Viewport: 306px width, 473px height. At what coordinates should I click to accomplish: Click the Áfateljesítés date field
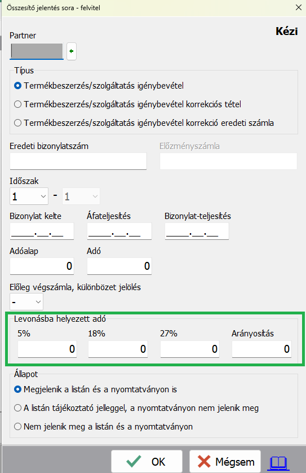pos(119,231)
